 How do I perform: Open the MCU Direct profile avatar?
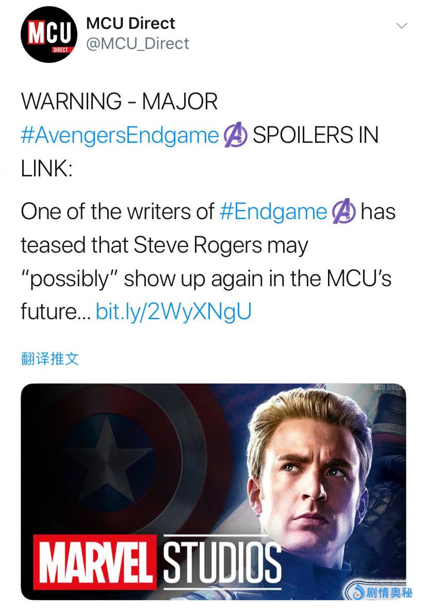point(48,35)
